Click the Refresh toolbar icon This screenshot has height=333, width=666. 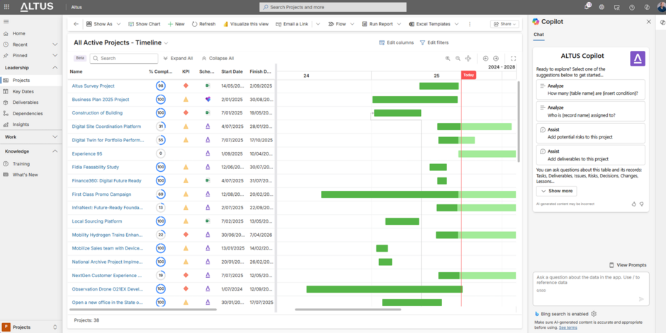203,24
